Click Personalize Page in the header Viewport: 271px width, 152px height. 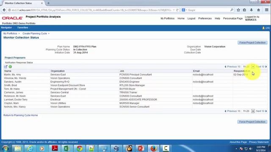233,19
